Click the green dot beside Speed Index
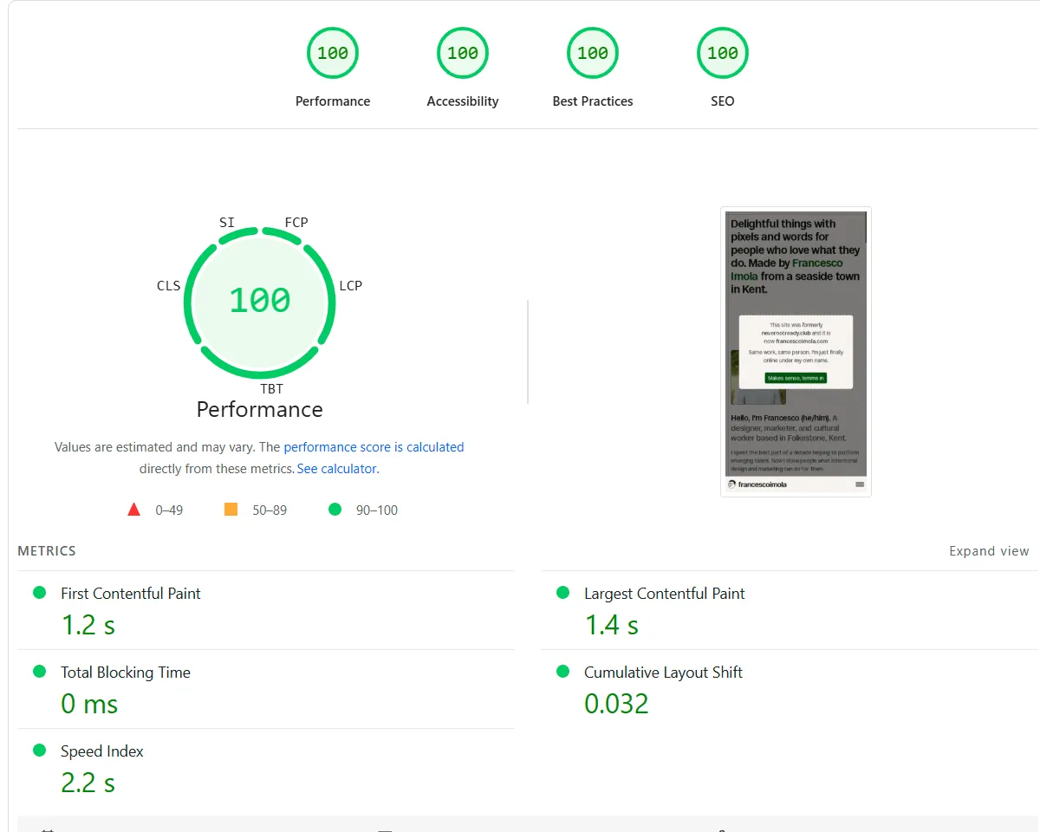This screenshot has width=1040, height=832. (x=38, y=751)
